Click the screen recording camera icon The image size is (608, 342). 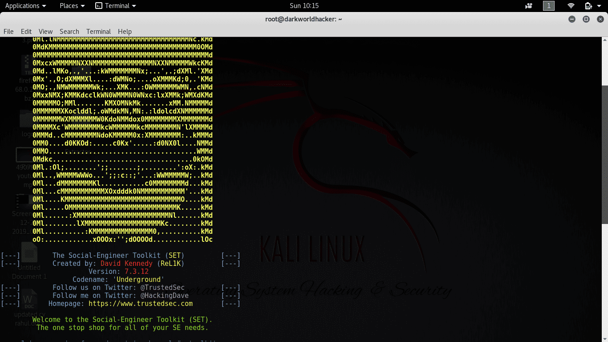(x=529, y=6)
